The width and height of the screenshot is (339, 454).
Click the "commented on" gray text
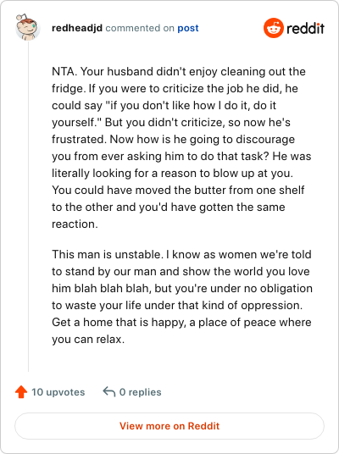pos(140,28)
